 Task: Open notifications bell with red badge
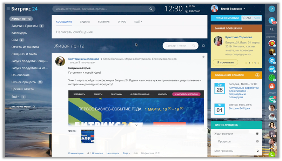[272, 20]
